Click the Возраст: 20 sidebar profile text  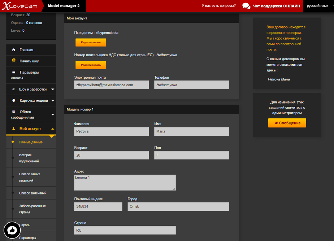pos(21,15)
